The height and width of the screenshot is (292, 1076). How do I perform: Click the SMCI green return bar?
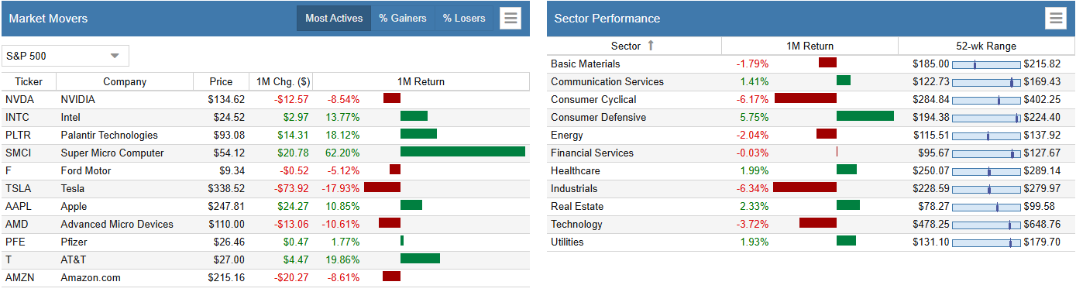coord(462,153)
